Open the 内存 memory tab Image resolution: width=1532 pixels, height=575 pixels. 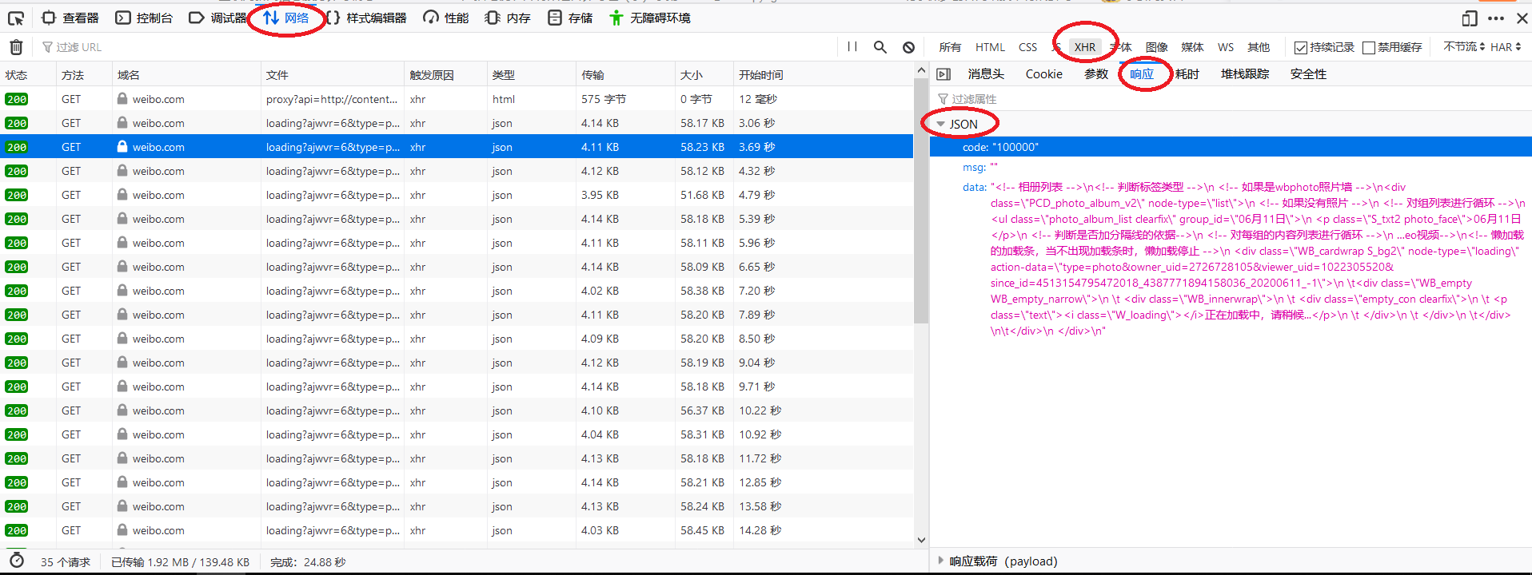pyautogui.click(x=508, y=18)
